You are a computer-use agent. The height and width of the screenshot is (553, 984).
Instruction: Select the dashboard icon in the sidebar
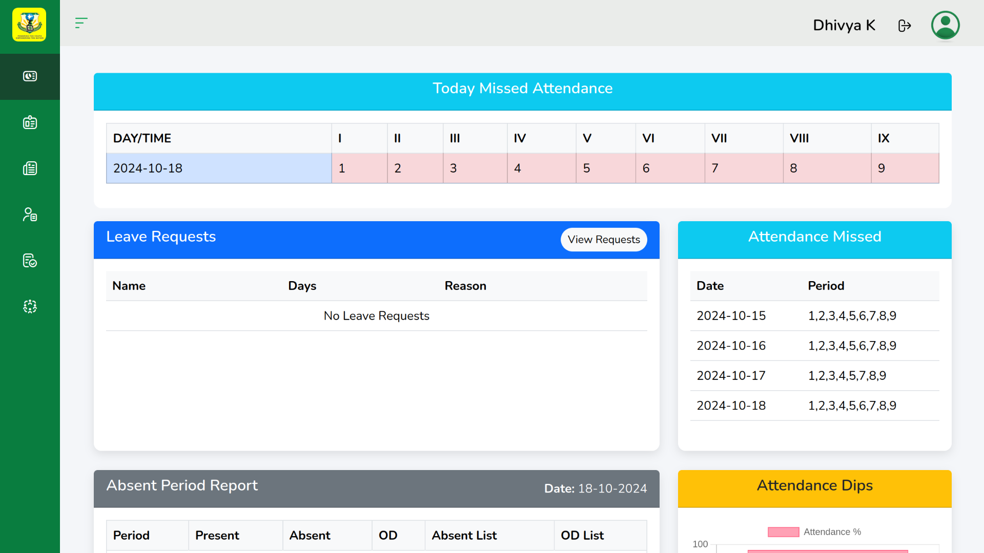(30, 76)
